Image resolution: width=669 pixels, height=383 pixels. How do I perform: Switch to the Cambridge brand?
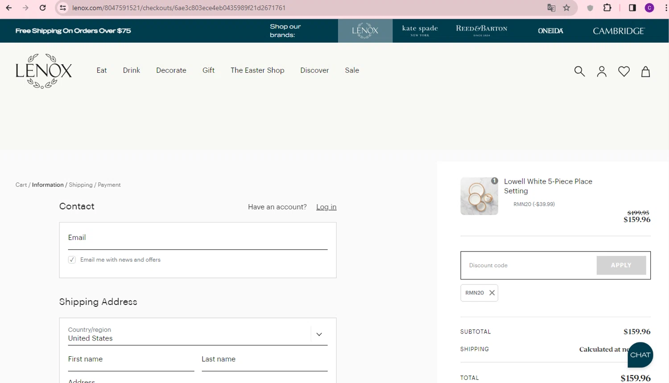tap(619, 31)
